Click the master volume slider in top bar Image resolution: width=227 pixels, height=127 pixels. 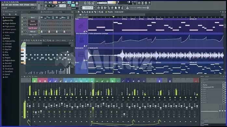coord(39,6)
